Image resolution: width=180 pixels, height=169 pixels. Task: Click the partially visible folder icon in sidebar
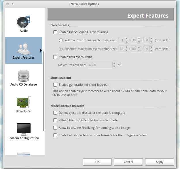click(24, 153)
